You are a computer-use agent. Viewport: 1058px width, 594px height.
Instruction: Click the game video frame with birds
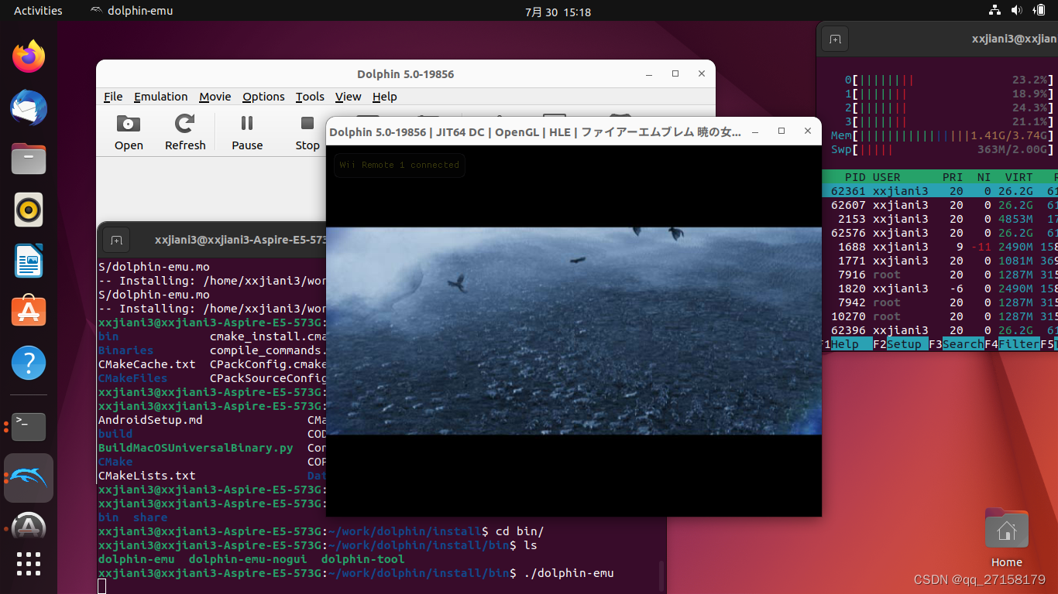(x=573, y=331)
